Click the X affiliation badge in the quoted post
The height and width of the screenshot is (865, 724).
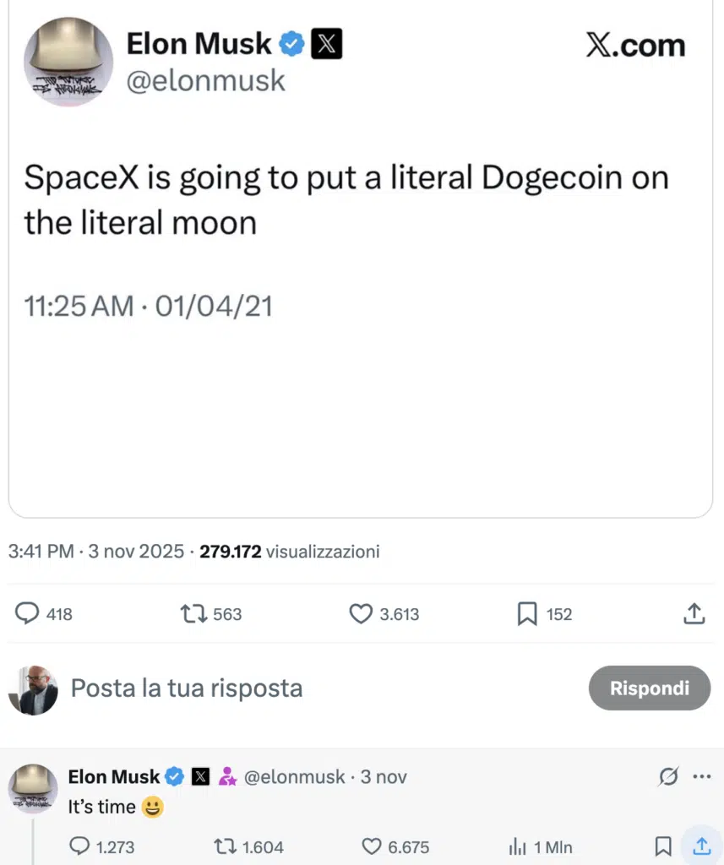pyautogui.click(x=327, y=44)
